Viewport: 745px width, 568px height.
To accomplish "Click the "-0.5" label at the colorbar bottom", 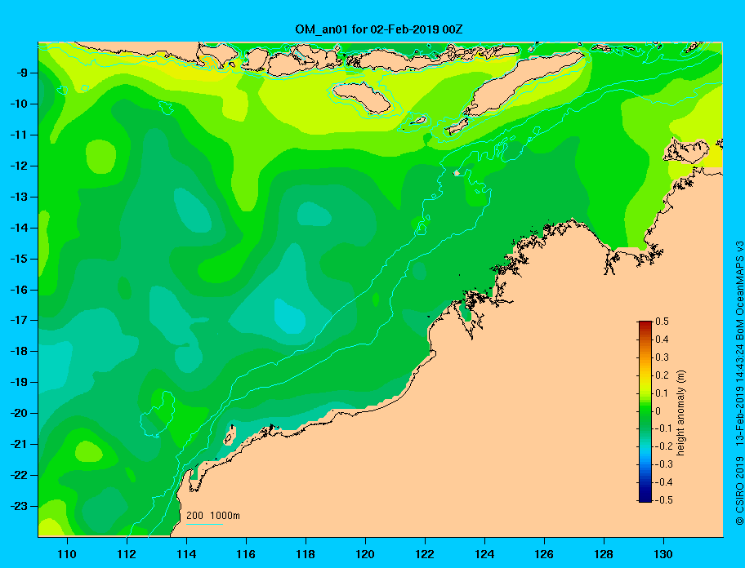I will click(664, 500).
